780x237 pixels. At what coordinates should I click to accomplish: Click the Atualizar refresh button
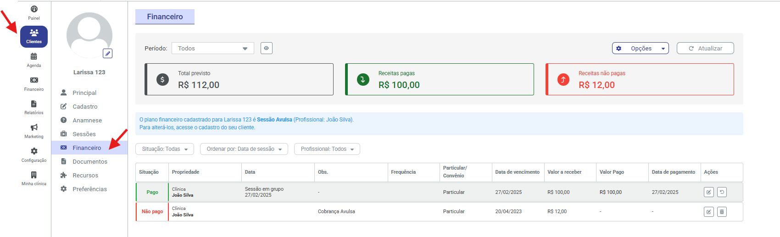click(x=705, y=48)
